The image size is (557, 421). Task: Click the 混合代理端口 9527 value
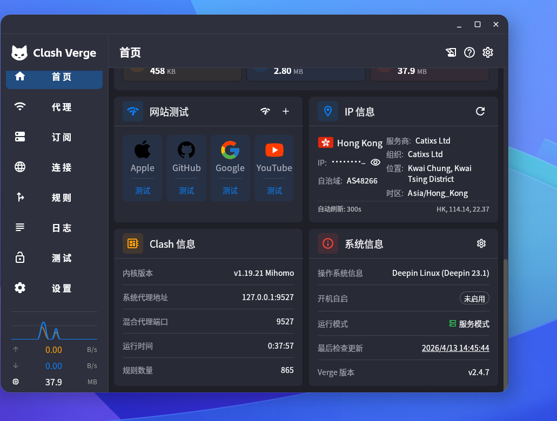click(285, 322)
